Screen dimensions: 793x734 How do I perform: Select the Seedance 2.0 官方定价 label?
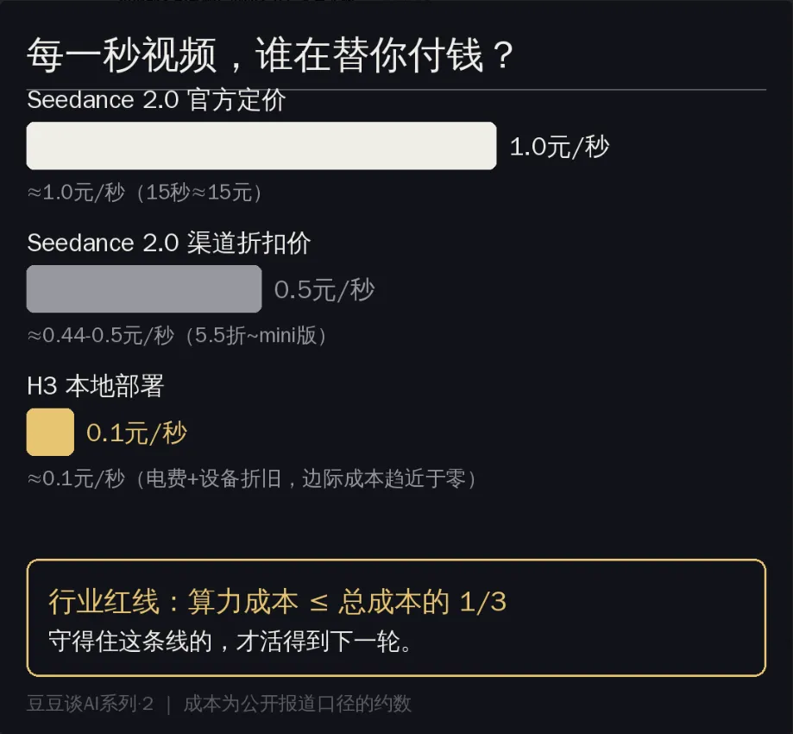(156, 99)
